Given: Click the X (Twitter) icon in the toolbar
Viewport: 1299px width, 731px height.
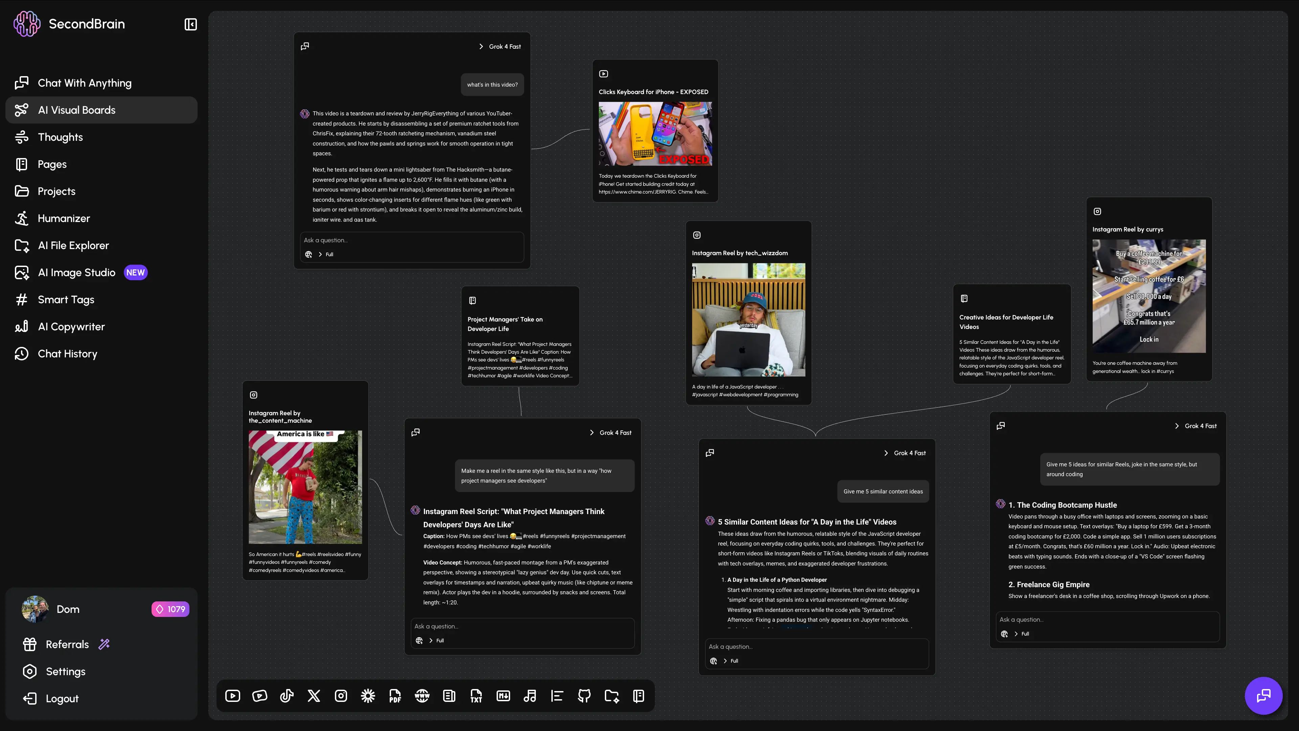Looking at the screenshot, I should pos(314,696).
